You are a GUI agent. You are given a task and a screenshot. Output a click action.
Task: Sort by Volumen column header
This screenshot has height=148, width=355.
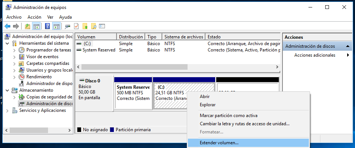pos(96,37)
